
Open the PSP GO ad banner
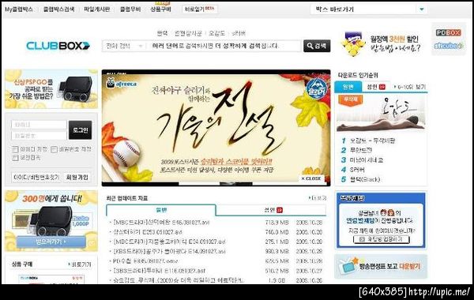click(51, 89)
